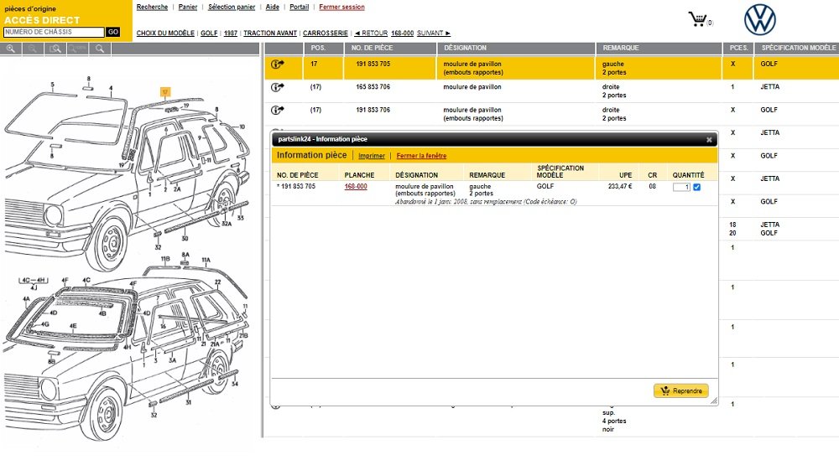Open the Recherche menu link
The image size is (839, 460).
152,7
